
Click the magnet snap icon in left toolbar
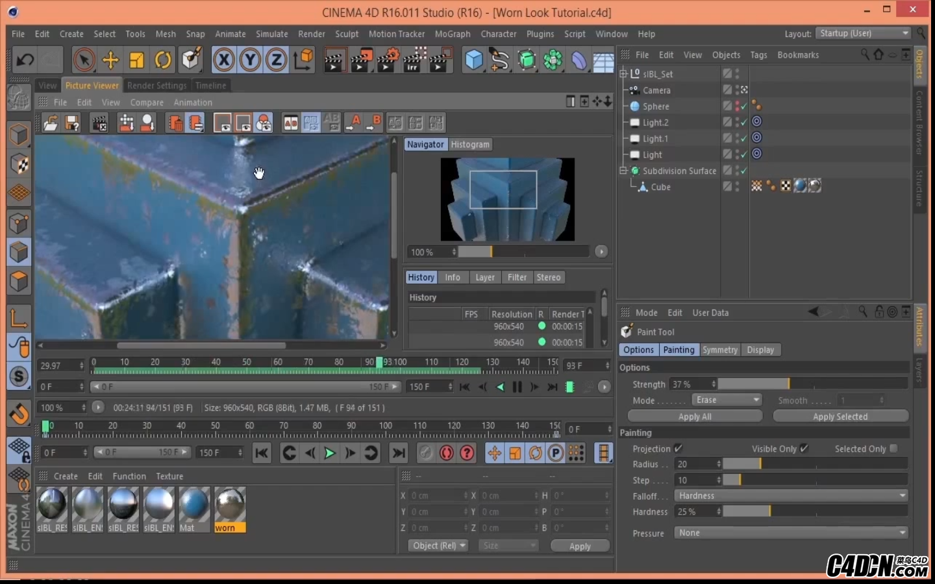tap(19, 413)
